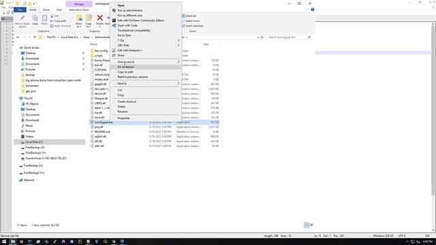436x245 pixels.
Task: Choose Pin to Start
Action: (146, 35)
